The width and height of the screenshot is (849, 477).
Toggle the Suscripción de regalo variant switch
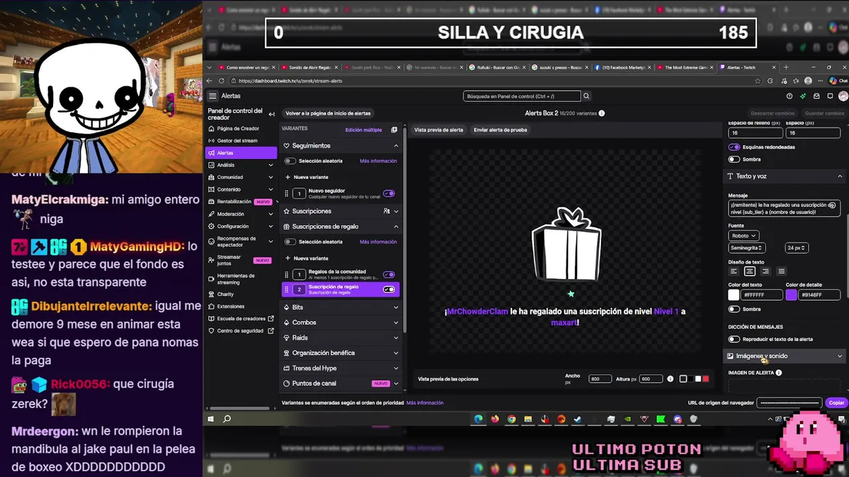(x=389, y=290)
